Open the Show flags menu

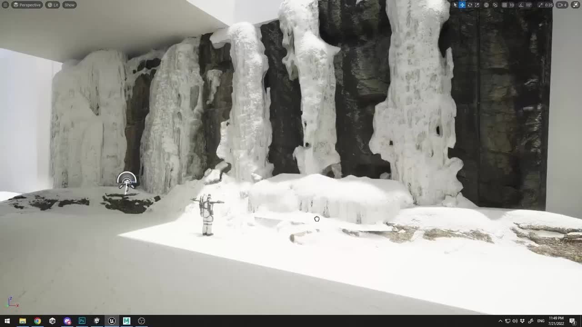click(x=70, y=5)
